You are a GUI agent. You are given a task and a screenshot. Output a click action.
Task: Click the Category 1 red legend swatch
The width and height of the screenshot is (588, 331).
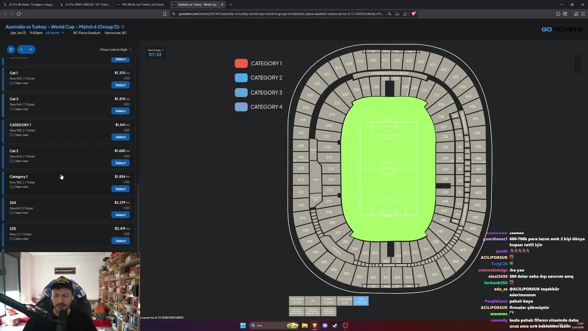(x=241, y=63)
